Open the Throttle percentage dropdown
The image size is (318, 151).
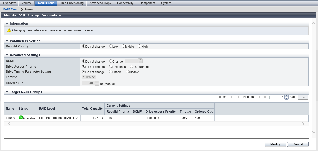(x=89, y=77)
